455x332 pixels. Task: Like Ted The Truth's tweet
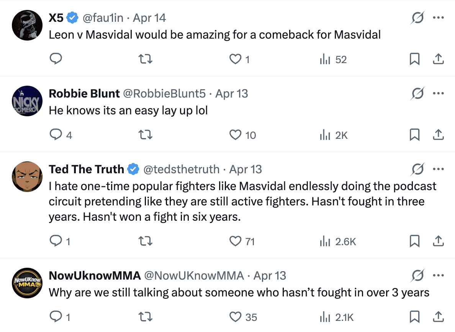click(242, 241)
